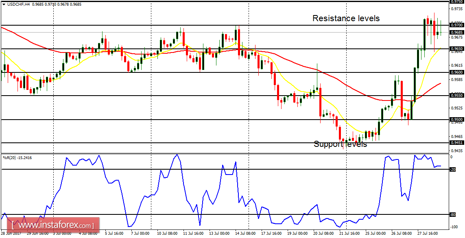This screenshot has height=238, width=465.
Task: Click the 0.9750 price level label
Action: (x=457, y=2)
